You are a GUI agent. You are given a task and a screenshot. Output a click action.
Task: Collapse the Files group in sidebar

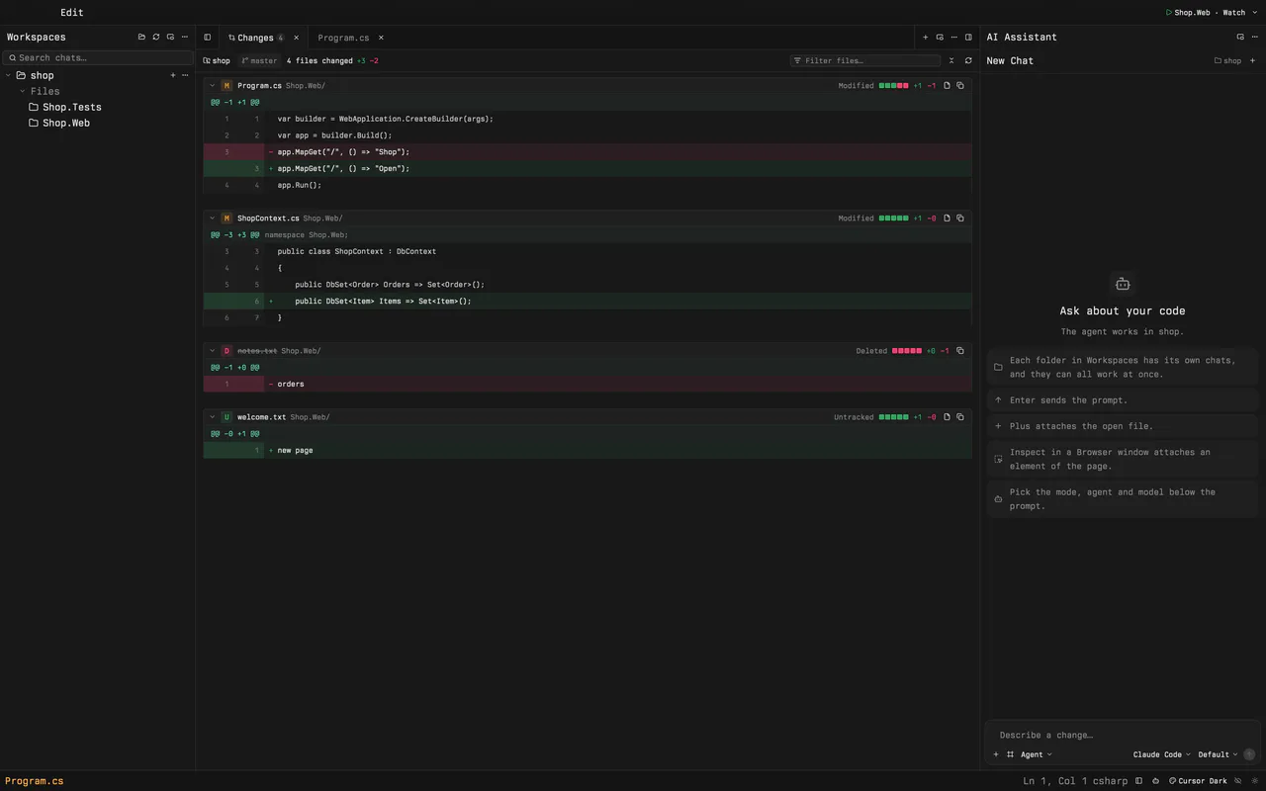point(23,91)
